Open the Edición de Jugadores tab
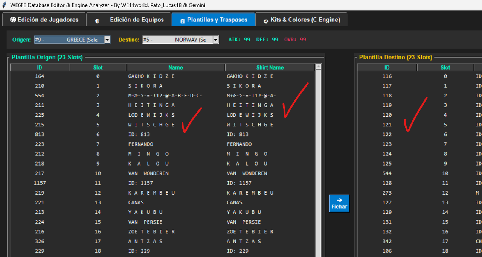 pos(44,20)
